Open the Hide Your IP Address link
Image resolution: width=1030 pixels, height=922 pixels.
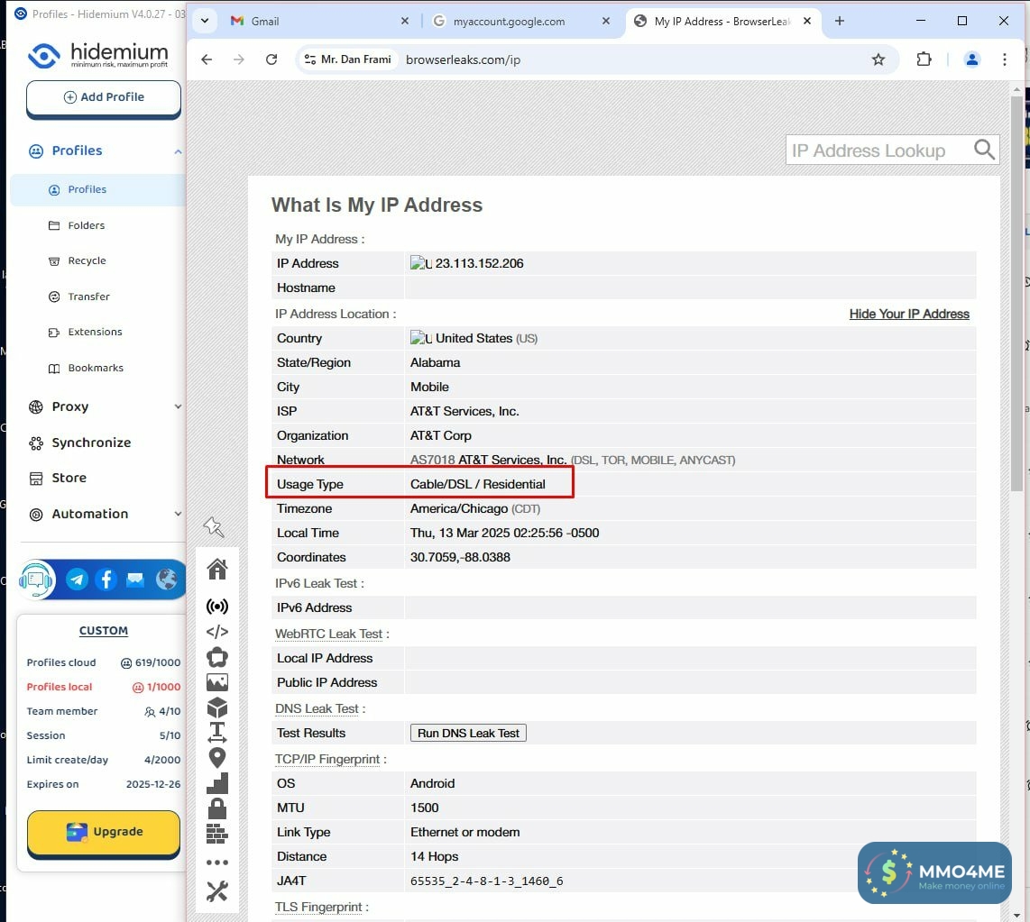[x=909, y=314]
